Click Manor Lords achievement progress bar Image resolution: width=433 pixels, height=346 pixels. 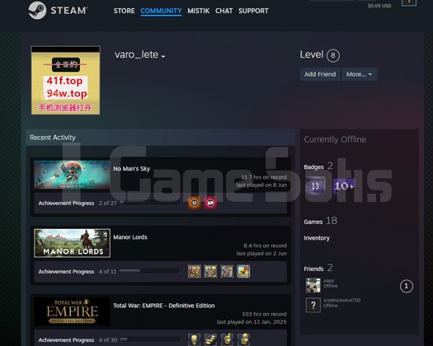coord(148,271)
